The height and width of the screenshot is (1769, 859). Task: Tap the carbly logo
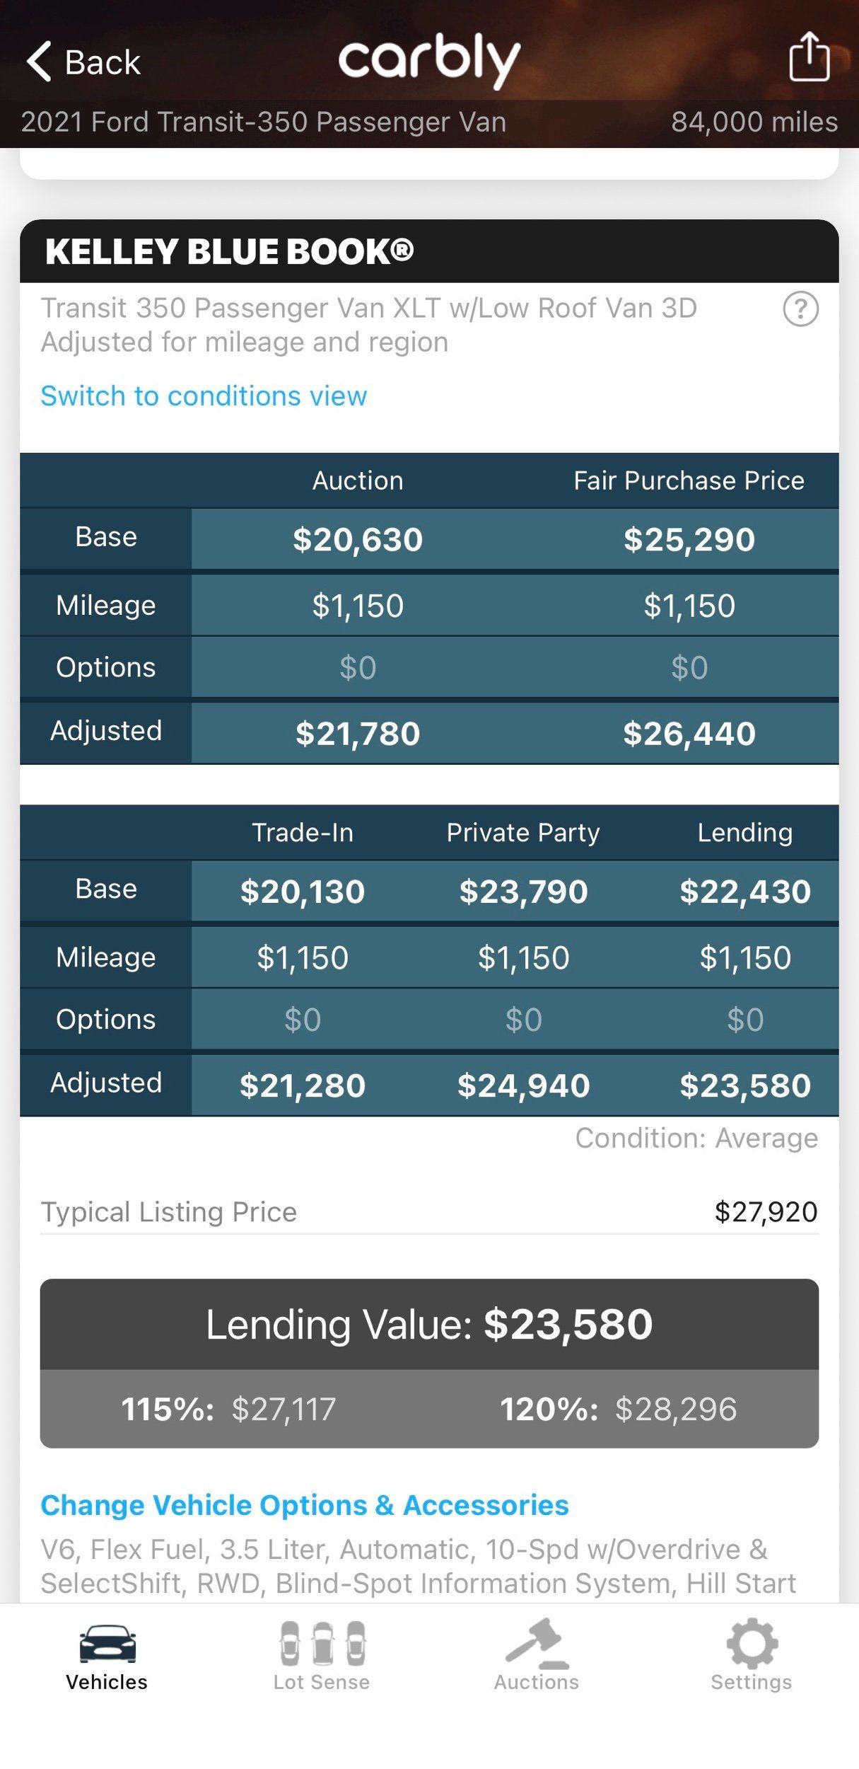(429, 60)
